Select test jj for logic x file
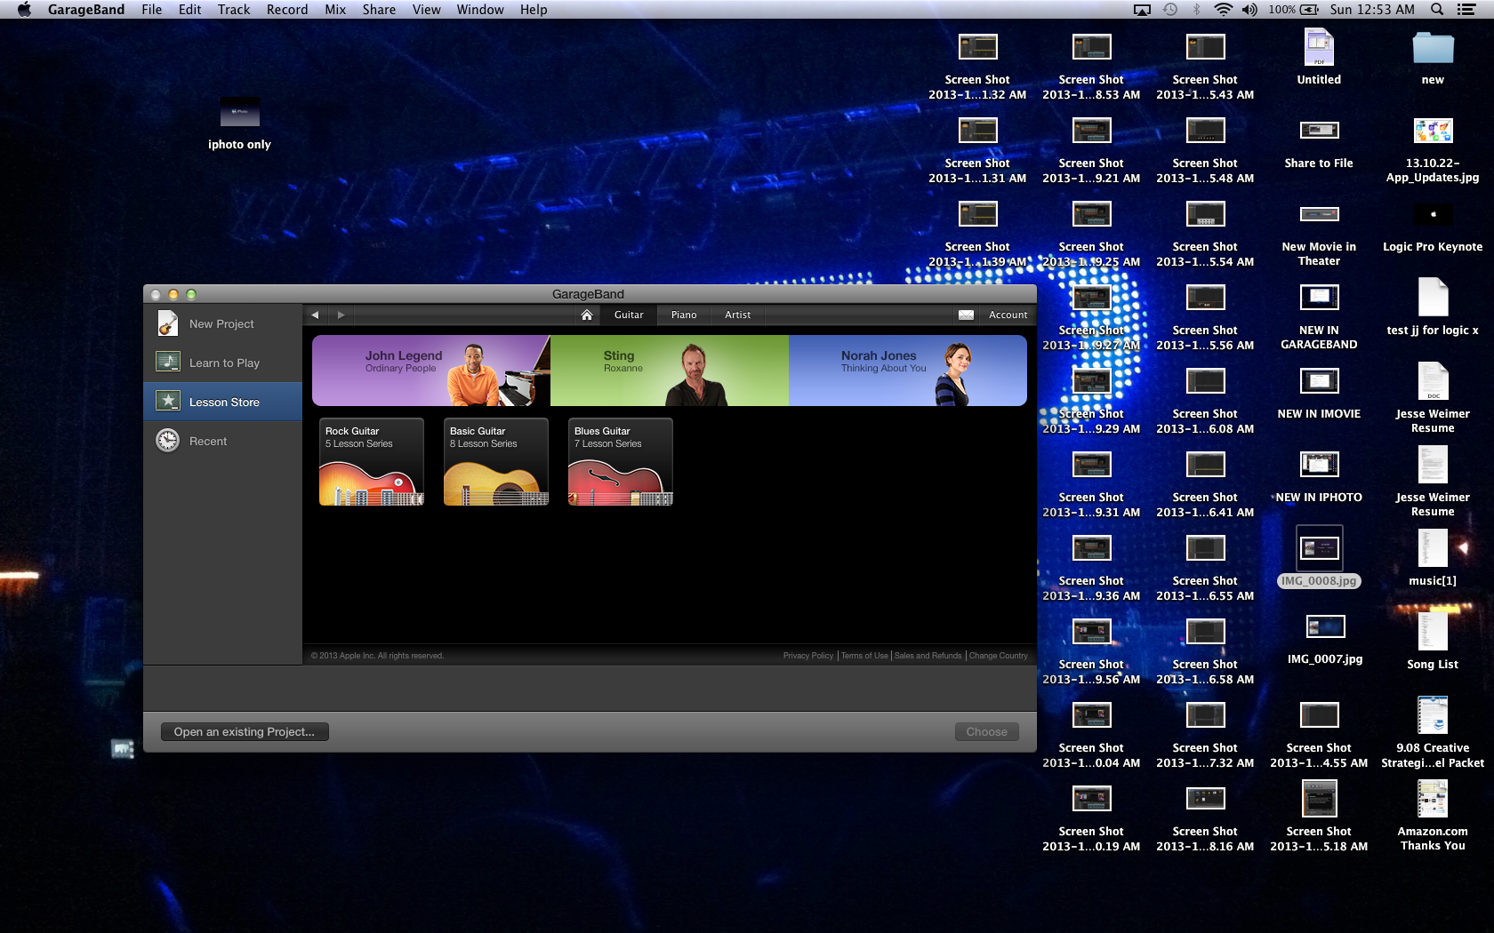The width and height of the screenshot is (1494, 933). (x=1433, y=308)
